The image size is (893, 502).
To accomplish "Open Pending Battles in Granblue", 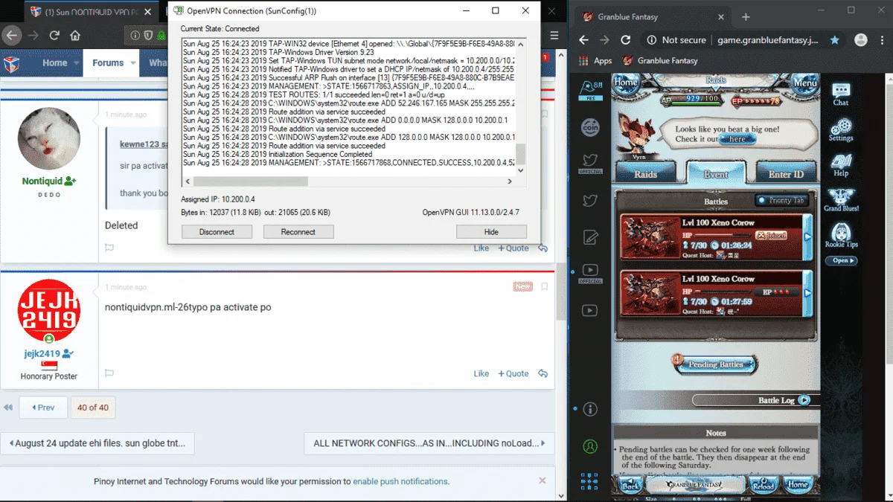I will 714,364.
